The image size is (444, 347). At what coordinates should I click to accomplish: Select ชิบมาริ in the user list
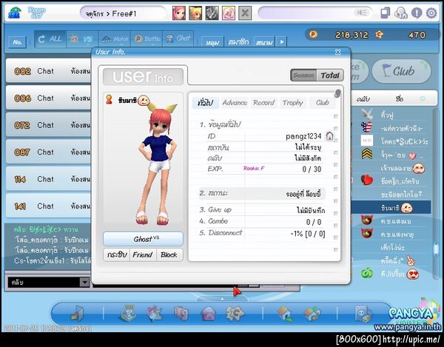[x=391, y=208]
